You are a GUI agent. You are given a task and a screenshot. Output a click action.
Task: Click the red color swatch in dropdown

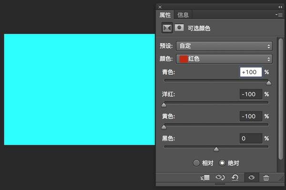(184, 59)
